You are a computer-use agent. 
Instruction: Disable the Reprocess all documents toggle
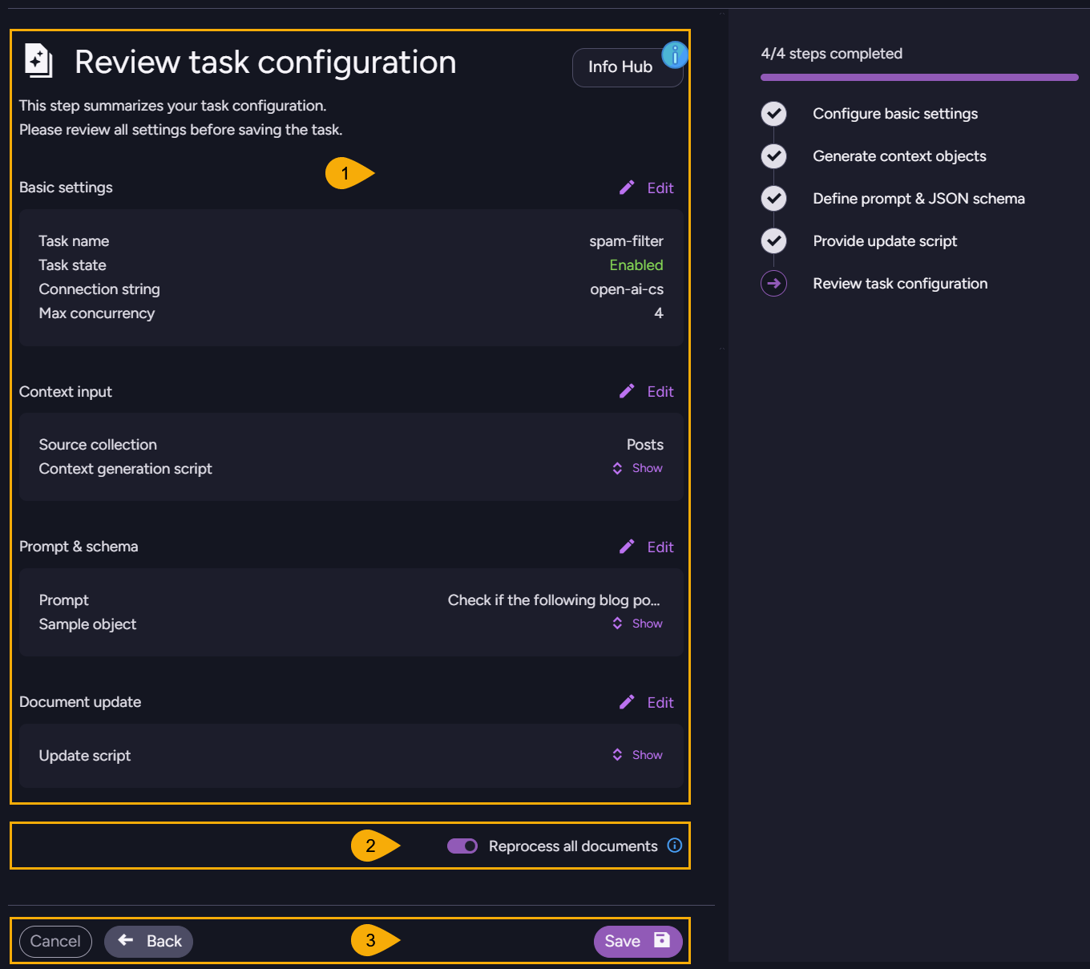(x=462, y=846)
